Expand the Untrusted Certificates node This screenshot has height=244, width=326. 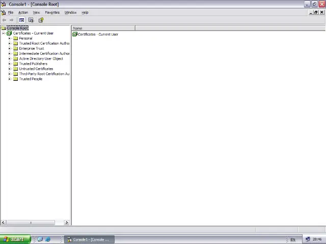(9, 69)
